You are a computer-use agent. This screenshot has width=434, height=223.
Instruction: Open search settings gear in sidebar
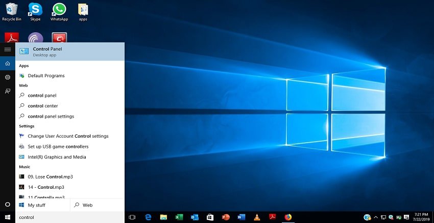[8, 77]
